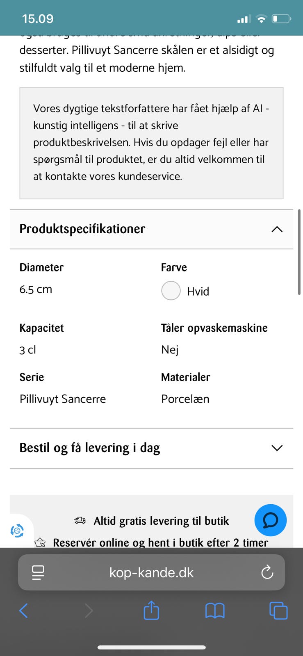Open the blue chat bubble button
The height and width of the screenshot is (656, 303).
(270, 520)
